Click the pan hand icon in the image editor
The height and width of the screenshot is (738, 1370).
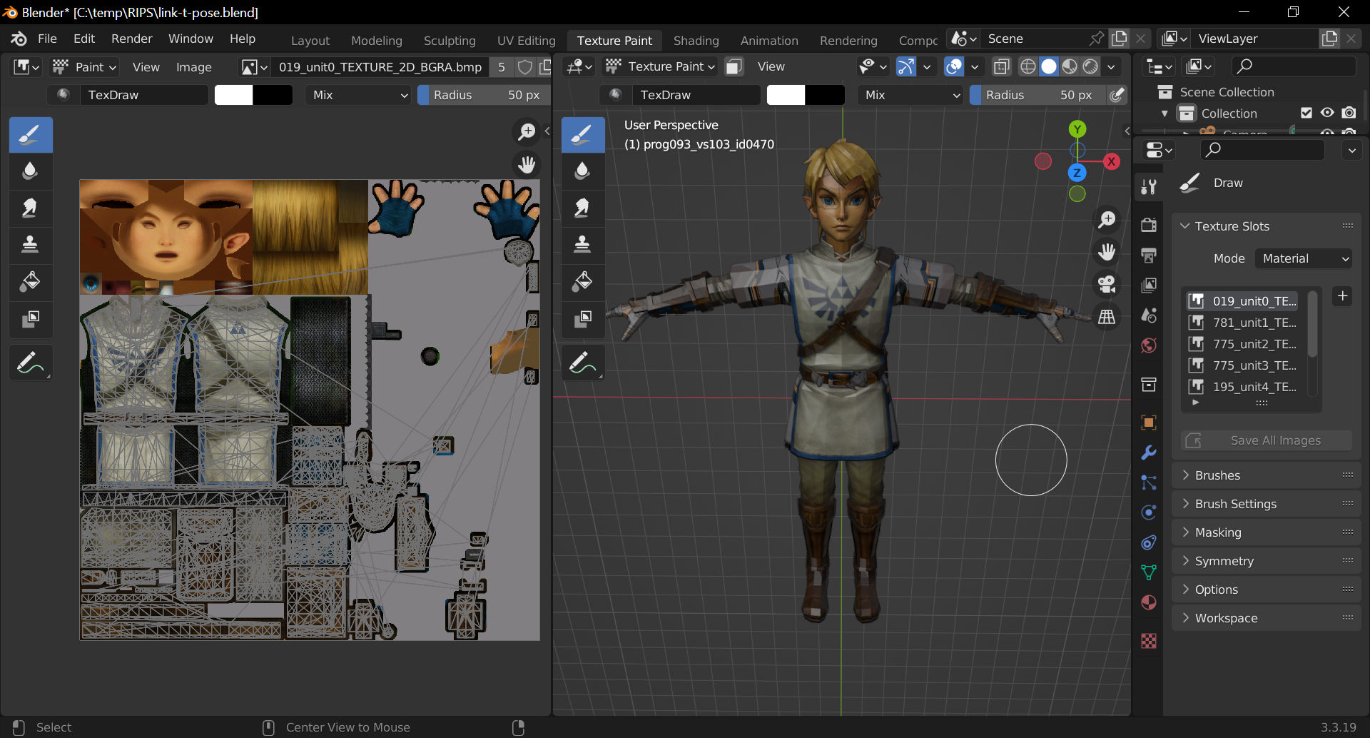[x=527, y=165]
